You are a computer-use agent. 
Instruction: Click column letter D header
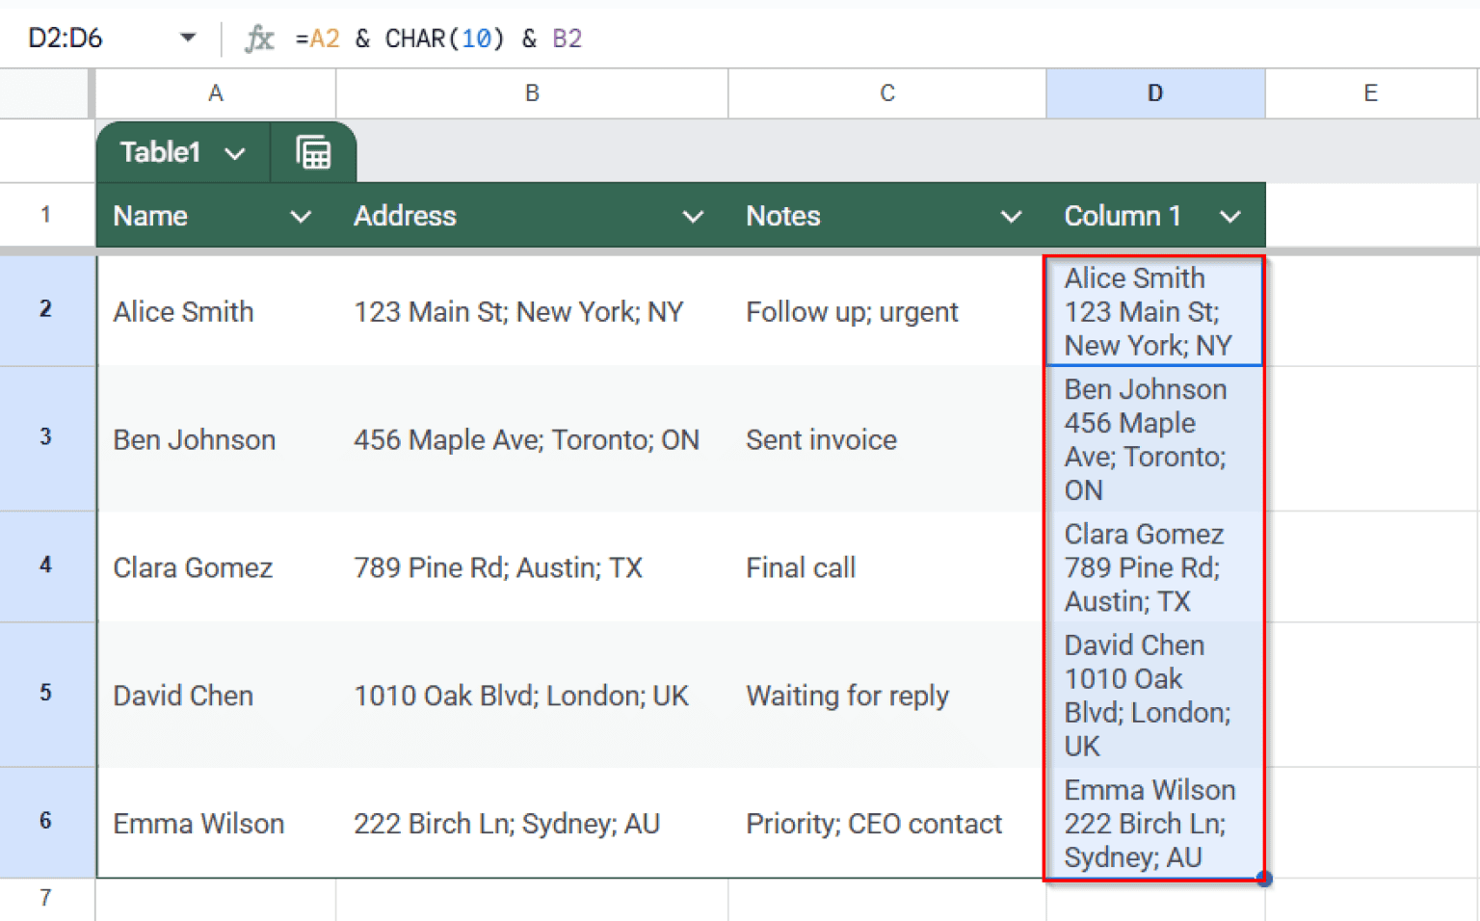(x=1153, y=92)
